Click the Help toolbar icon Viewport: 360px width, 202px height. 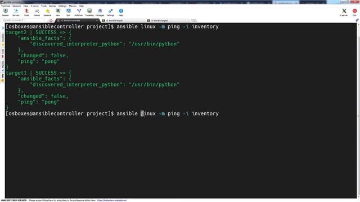tap(121, 12)
